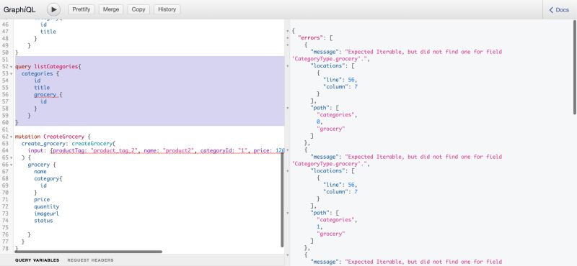Fold the listCategories query at line 52
This screenshot has width=577, height=266.
11,67
